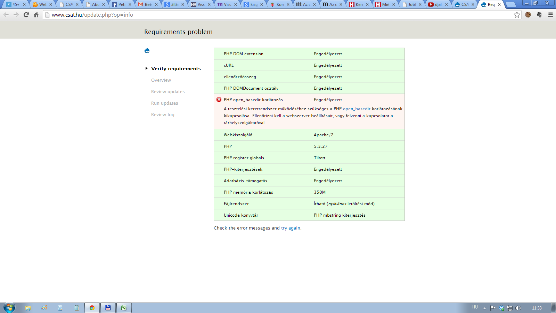This screenshot has height=313, width=556.
Task: Open the Chrome hamburger menu
Action: point(550,15)
